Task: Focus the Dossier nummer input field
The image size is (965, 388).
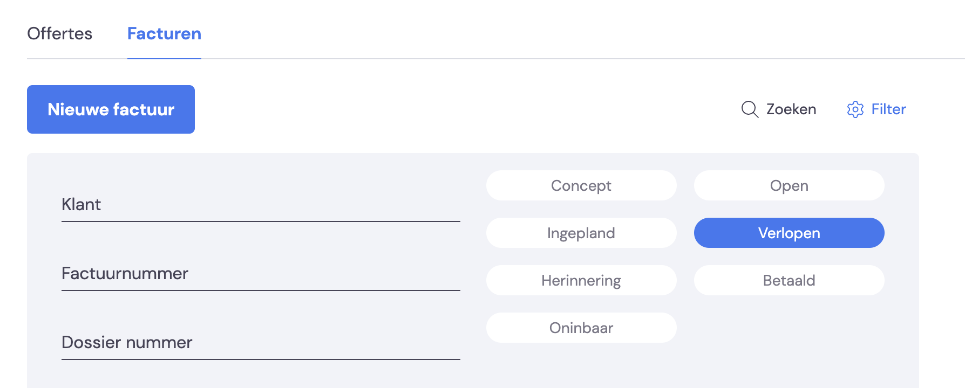Action: [261, 343]
